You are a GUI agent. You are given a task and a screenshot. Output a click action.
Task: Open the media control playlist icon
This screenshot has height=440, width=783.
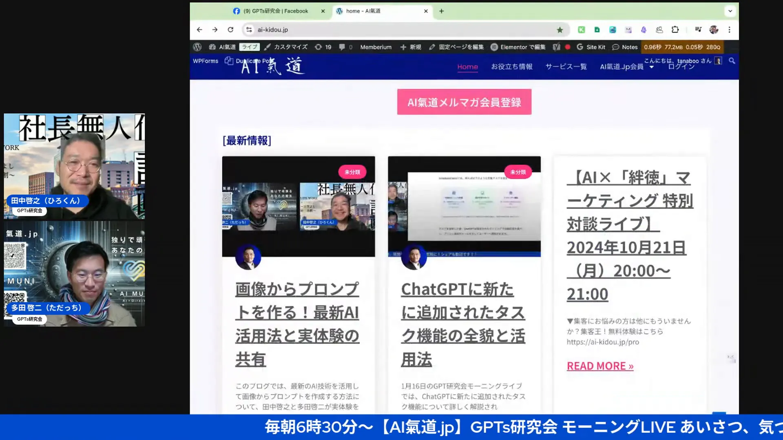(x=698, y=30)
